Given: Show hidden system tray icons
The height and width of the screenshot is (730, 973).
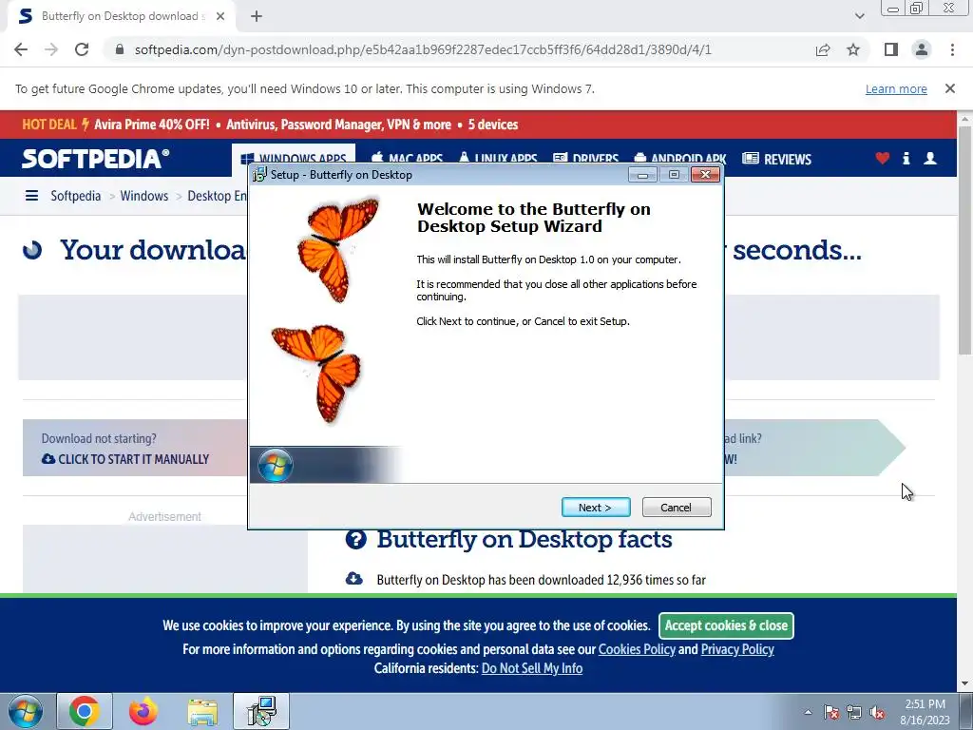Looking at the screenshot, I should click(808, 712).
